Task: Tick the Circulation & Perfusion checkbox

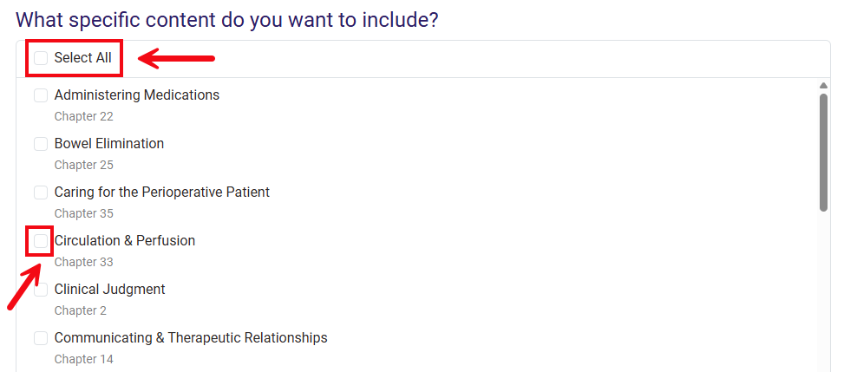Action: pyautogui.click(x=41, y=241)
